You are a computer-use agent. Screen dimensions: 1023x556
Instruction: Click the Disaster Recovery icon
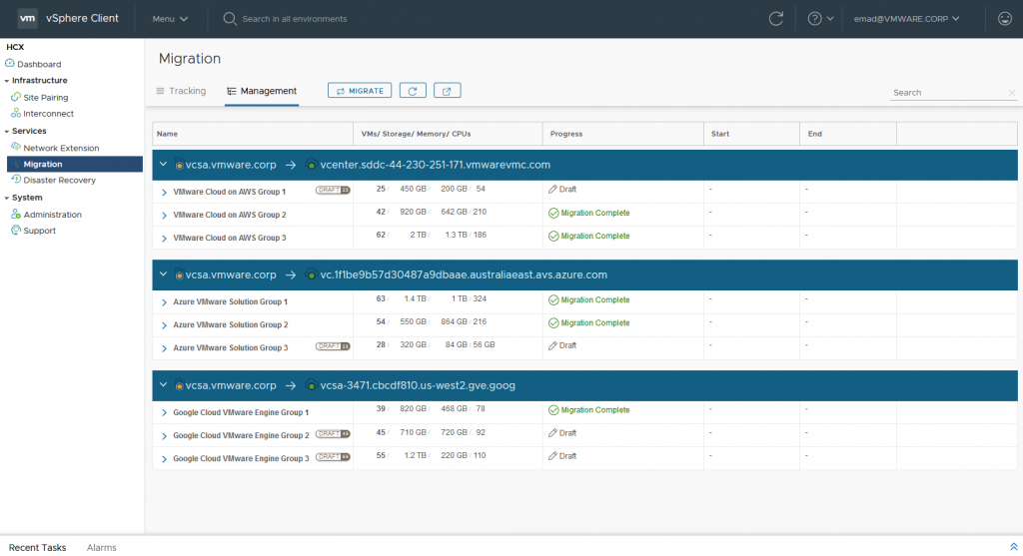click(x=16, y=180)
